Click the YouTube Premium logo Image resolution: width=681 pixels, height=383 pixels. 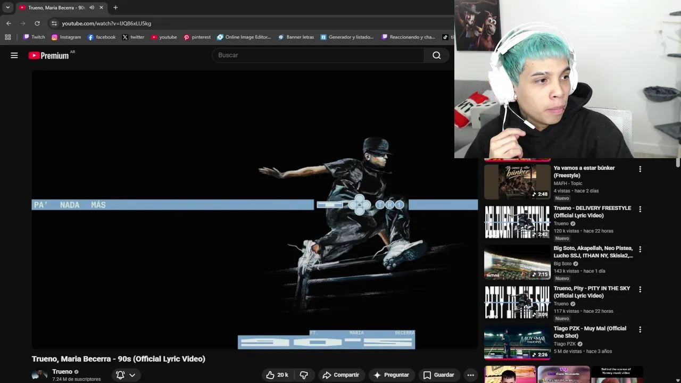[x=49, y=55]
